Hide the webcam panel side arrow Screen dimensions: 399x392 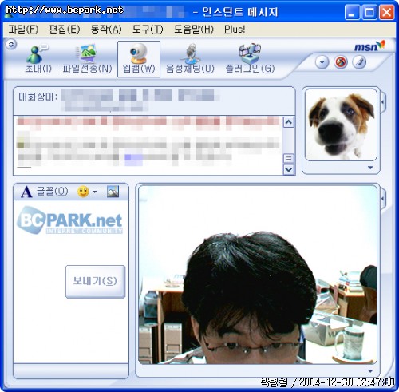tap(383, 199)
